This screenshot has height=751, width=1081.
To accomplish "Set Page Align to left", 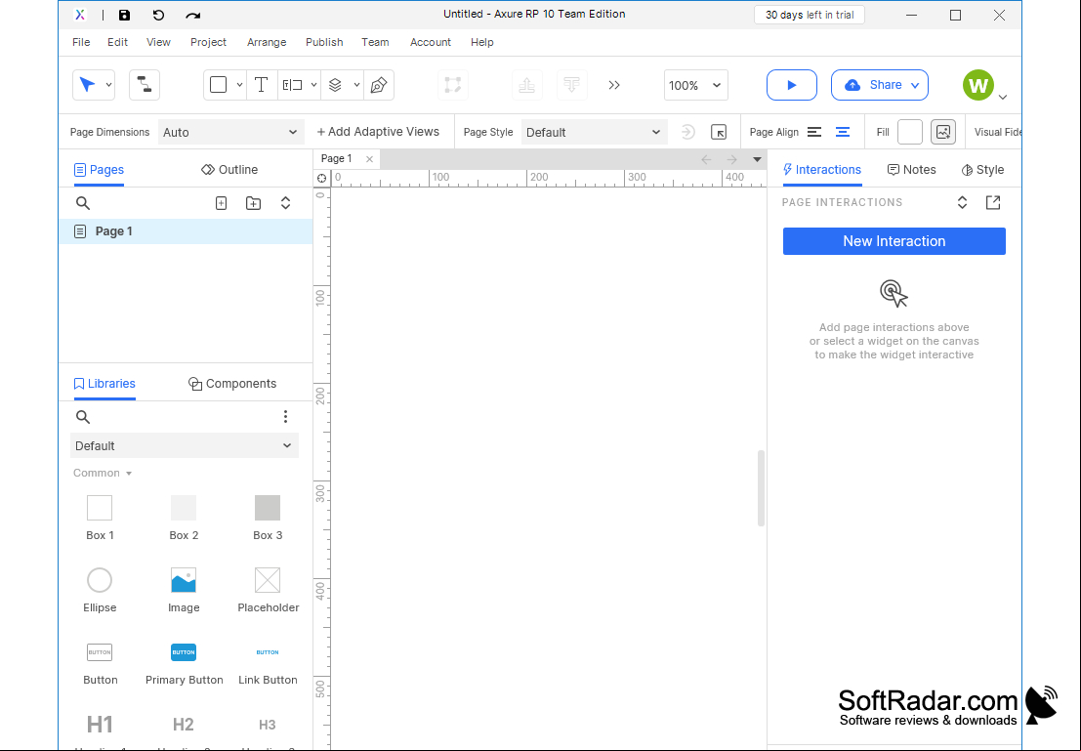I will (x=814, y=132).
